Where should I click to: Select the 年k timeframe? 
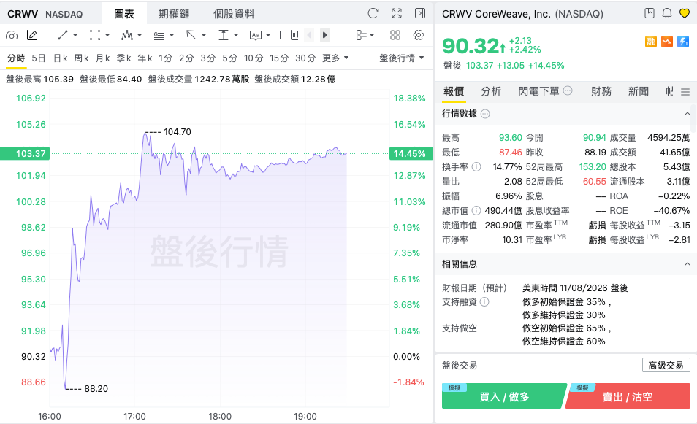[145, 58]
